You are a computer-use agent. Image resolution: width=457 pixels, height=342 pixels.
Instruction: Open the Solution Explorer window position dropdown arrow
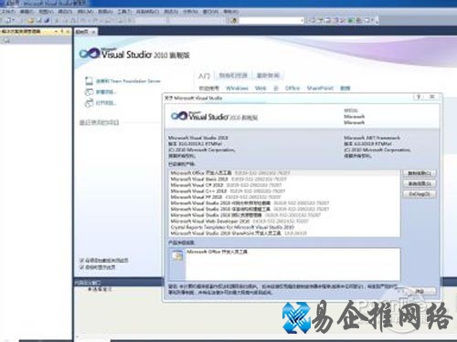tap(57, 31)
